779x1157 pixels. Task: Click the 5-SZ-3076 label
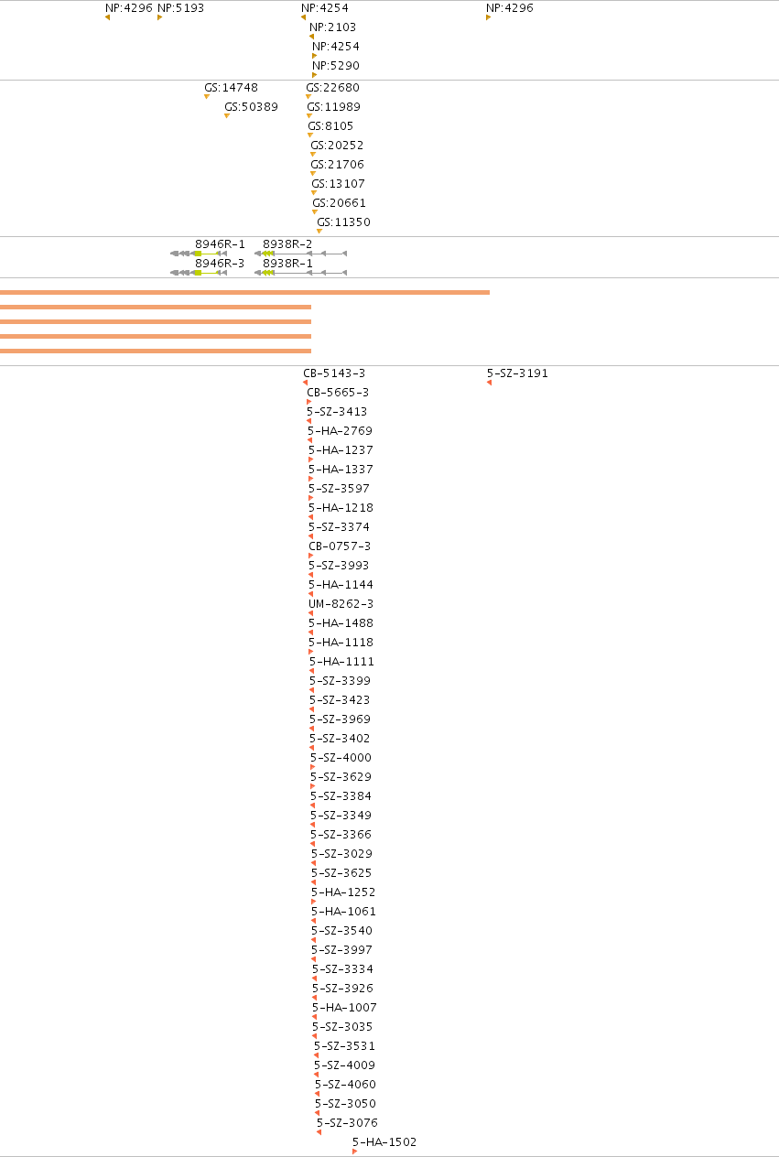[347, 1123]
